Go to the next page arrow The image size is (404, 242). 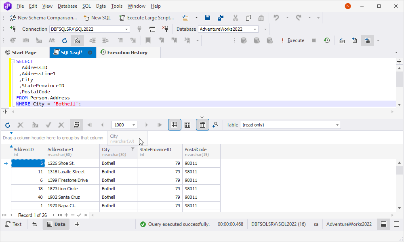(x=146, y=125)
